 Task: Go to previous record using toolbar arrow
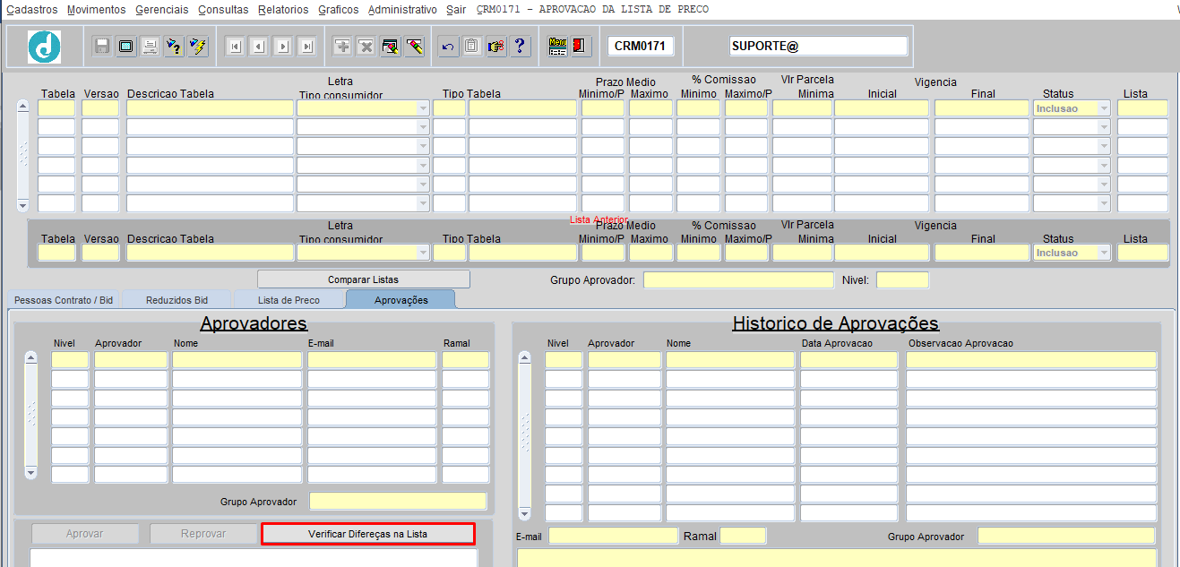[259, 47]
